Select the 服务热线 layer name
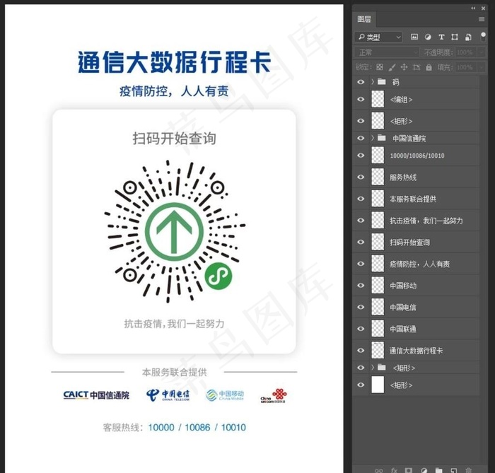 coord(403,177)
